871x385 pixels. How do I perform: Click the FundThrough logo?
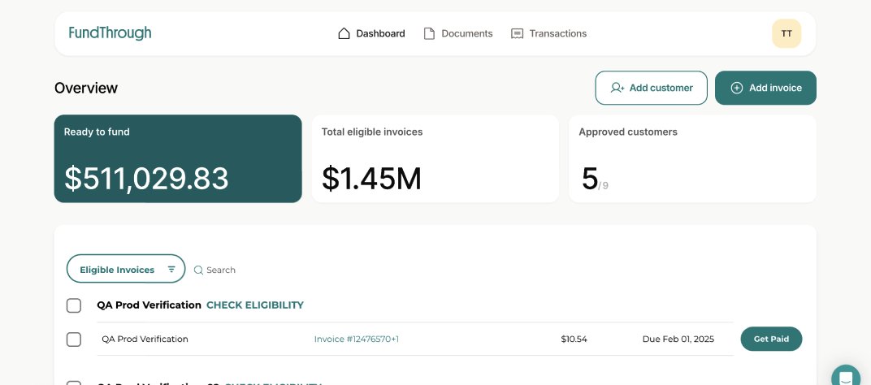tap(110, 33)
